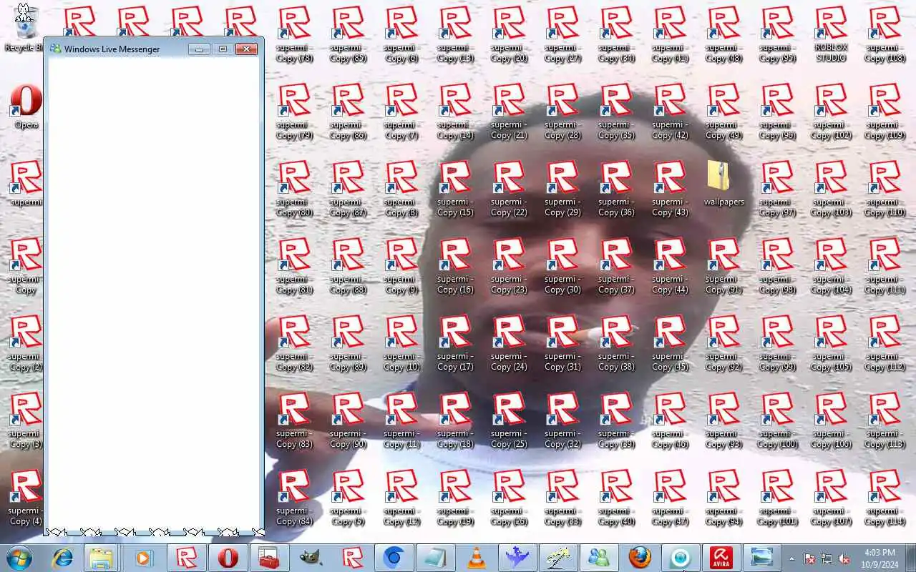This screenshot has width=916, height=572.
Task: Open Opera from the taskbar
Action: pyautogui.click(x=228, y=558)
